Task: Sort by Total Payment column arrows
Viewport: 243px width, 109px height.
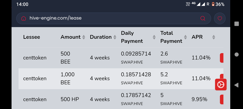Action: pyautogui.click(x=185, y=37)
